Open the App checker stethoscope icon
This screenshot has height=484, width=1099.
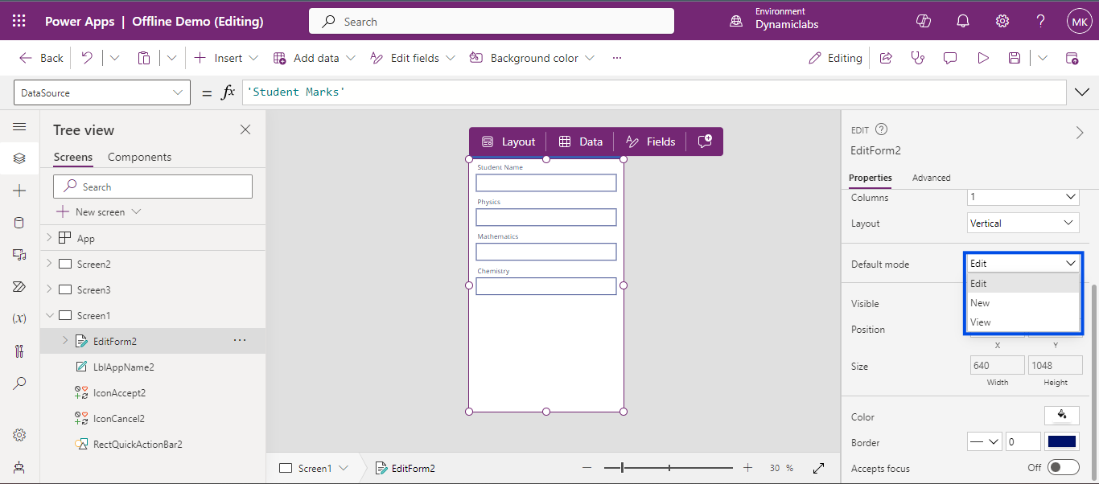click(x=917, y=58)
